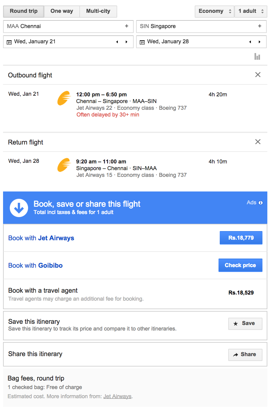
Task: Go to previous departure date
Action: pos(117,42)
